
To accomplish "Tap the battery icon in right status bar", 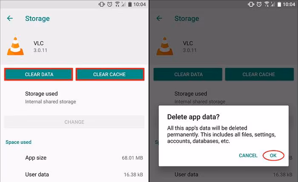I will point(279,4).
